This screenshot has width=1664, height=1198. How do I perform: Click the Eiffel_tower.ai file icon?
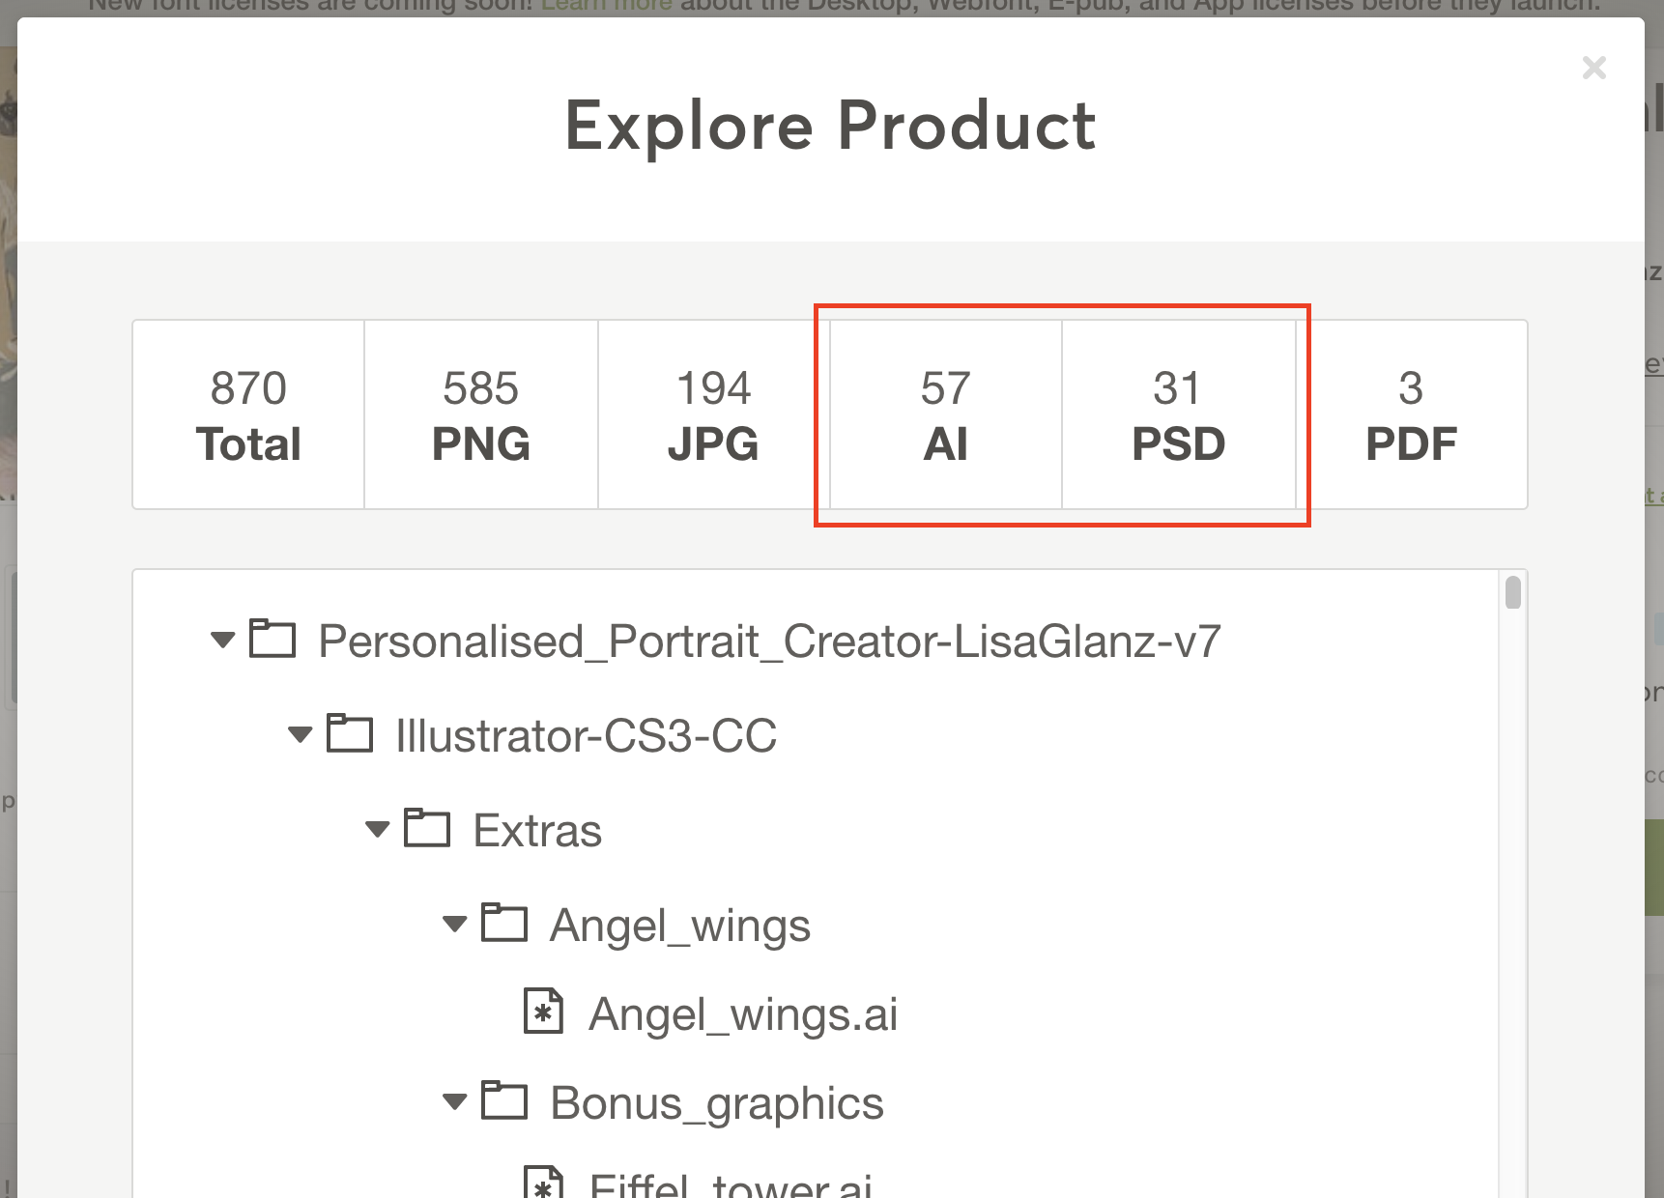tap(543, 1184)
